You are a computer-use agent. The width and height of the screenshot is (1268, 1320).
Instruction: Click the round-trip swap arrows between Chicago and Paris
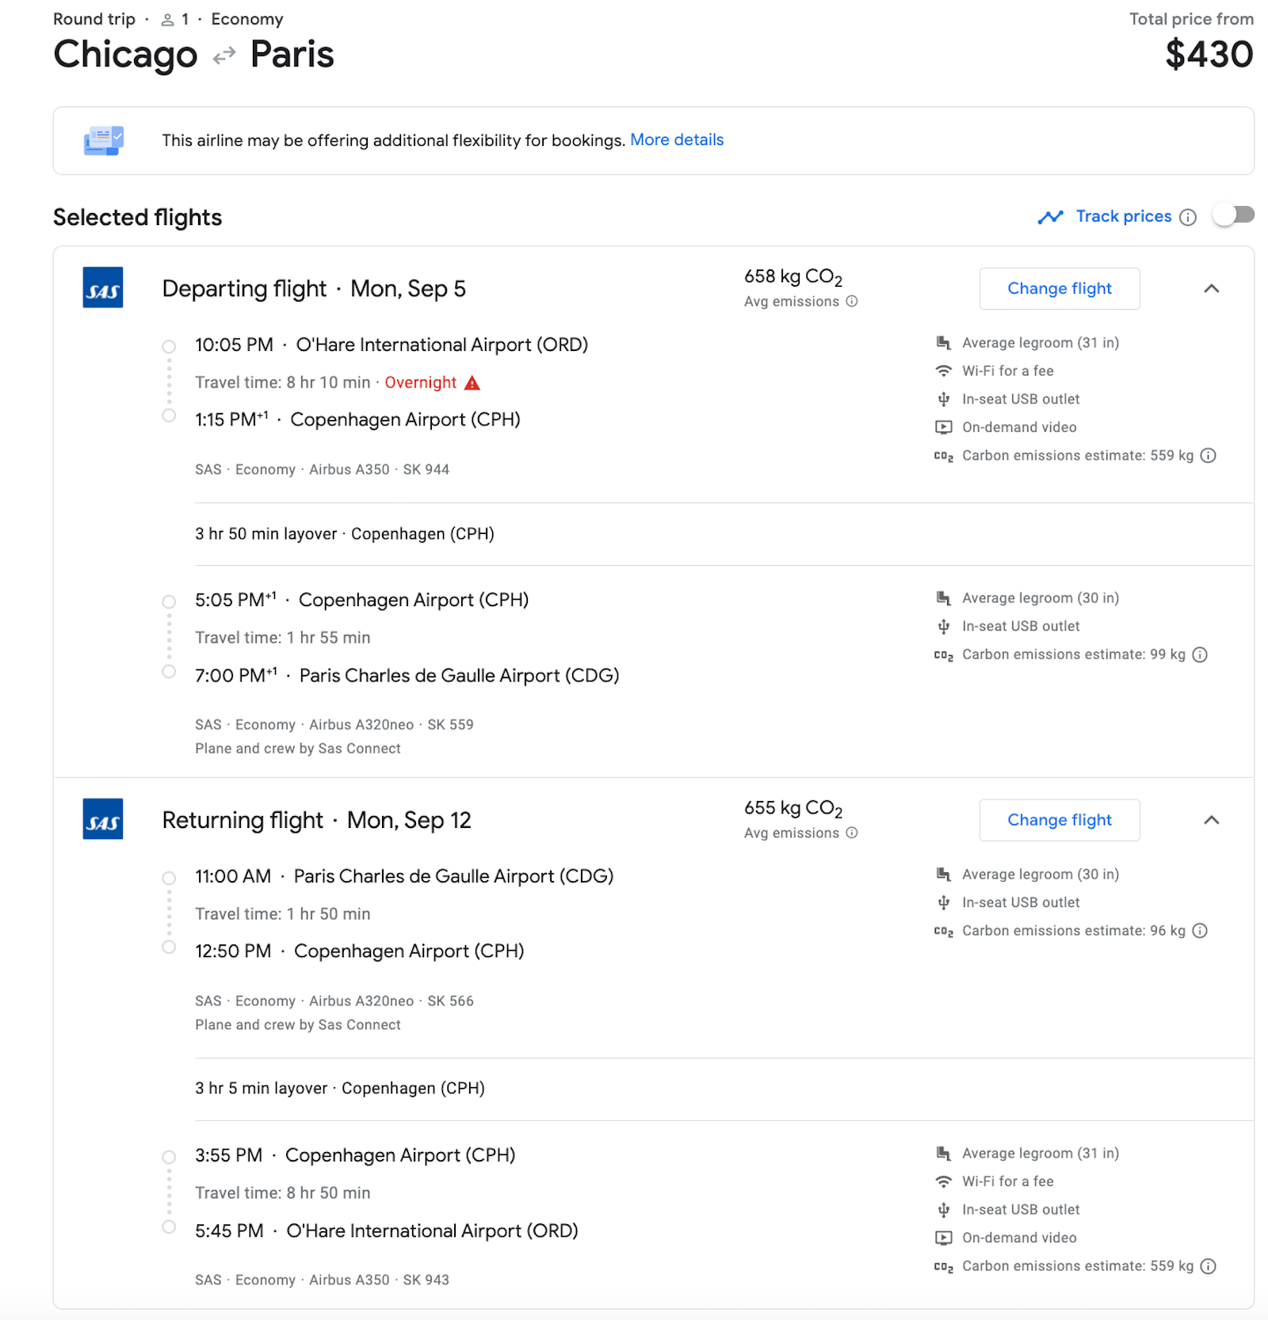tap(224, 54)
